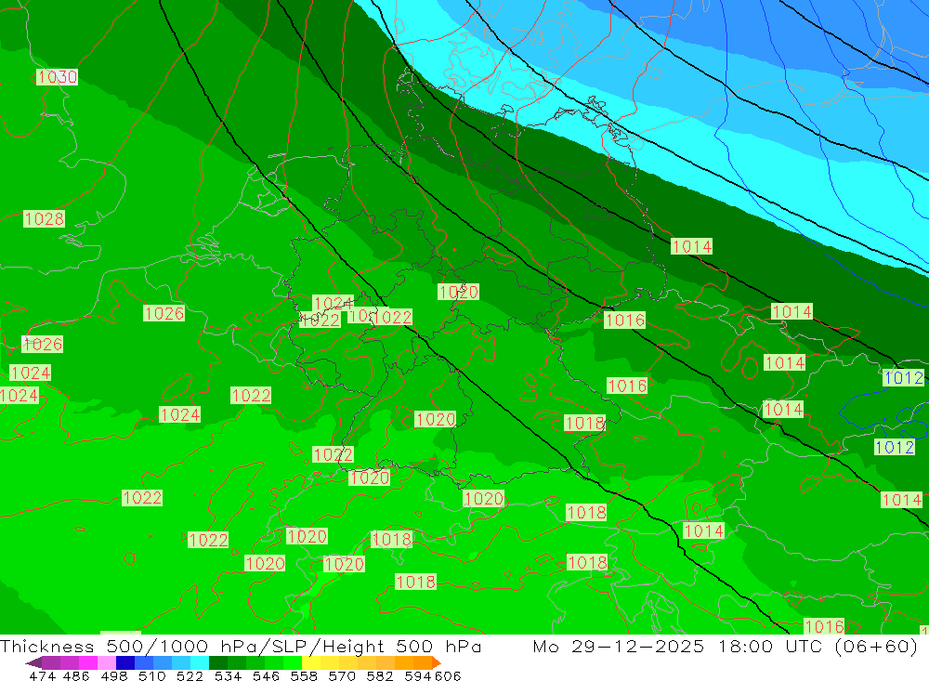
Task: Select the lower blue 1012 label
Action: (895, 447)
